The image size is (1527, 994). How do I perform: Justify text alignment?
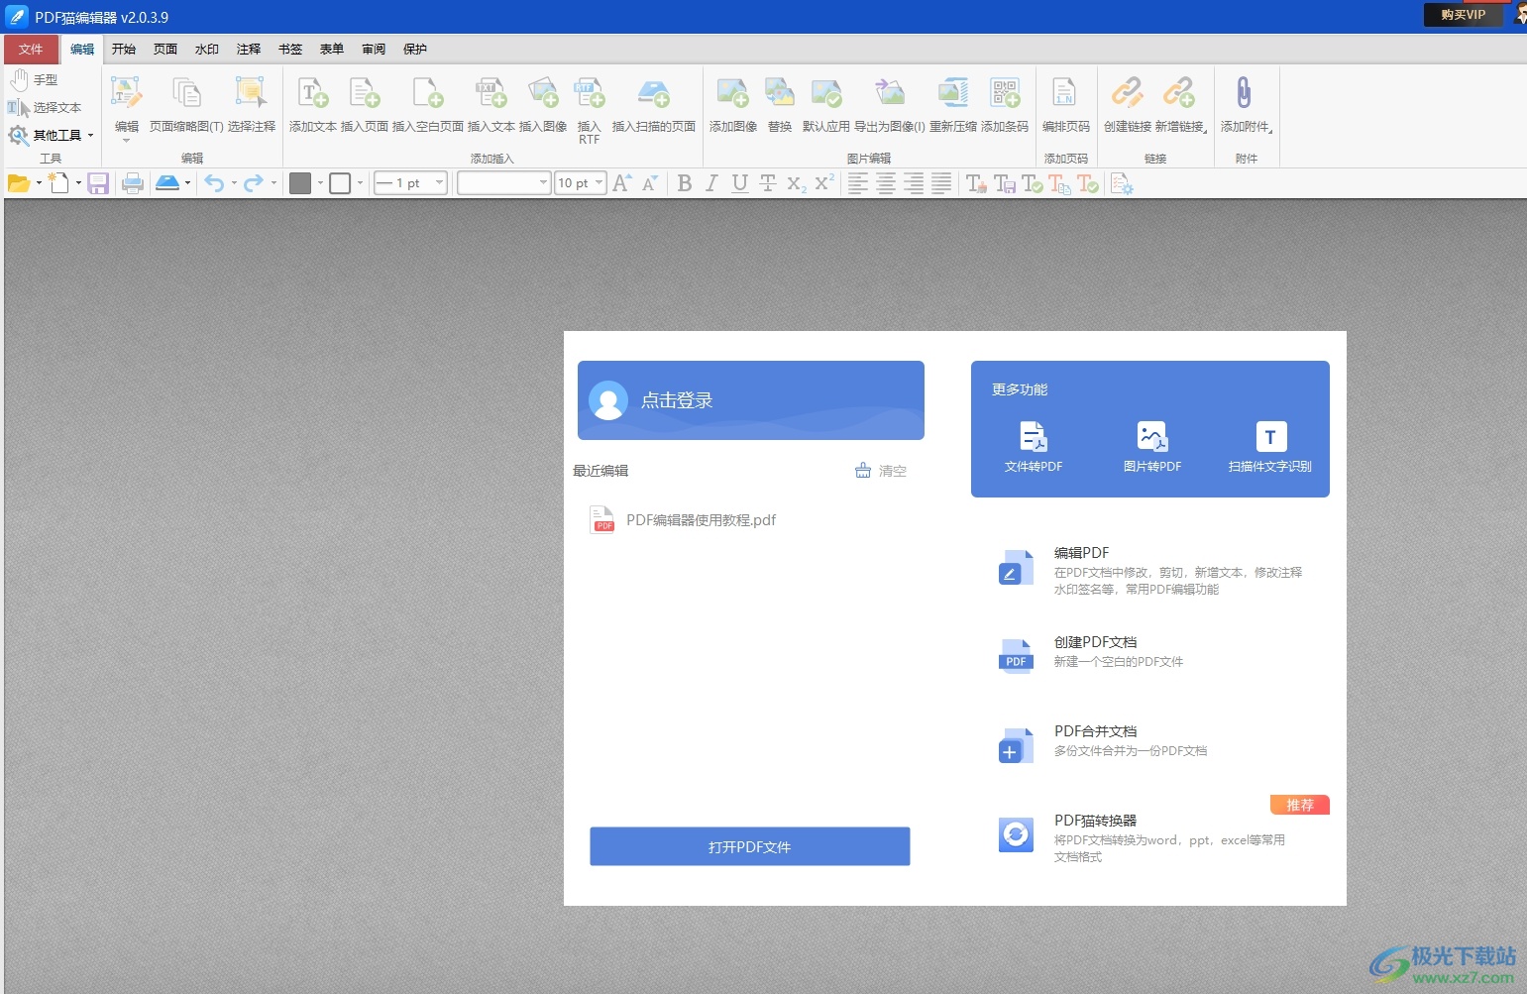(x=941, y=183)
